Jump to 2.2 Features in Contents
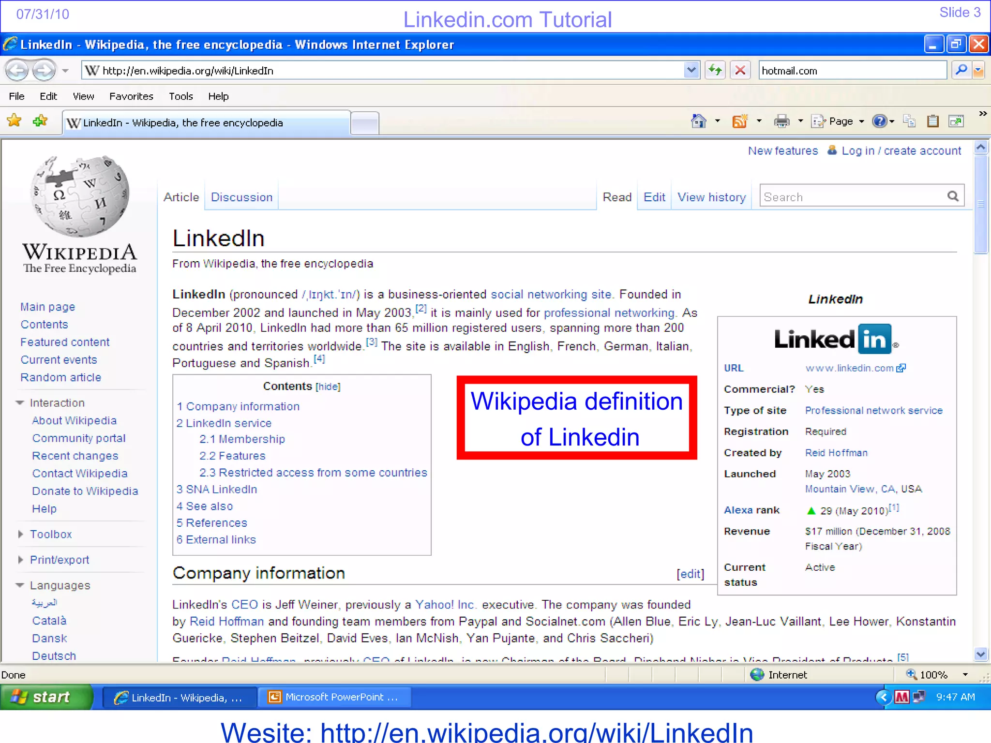 pos(232,456)
